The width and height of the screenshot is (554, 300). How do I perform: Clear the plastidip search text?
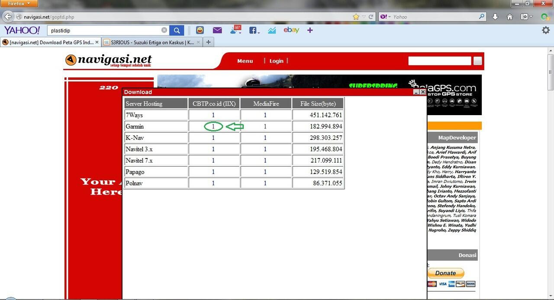[164, 30]
